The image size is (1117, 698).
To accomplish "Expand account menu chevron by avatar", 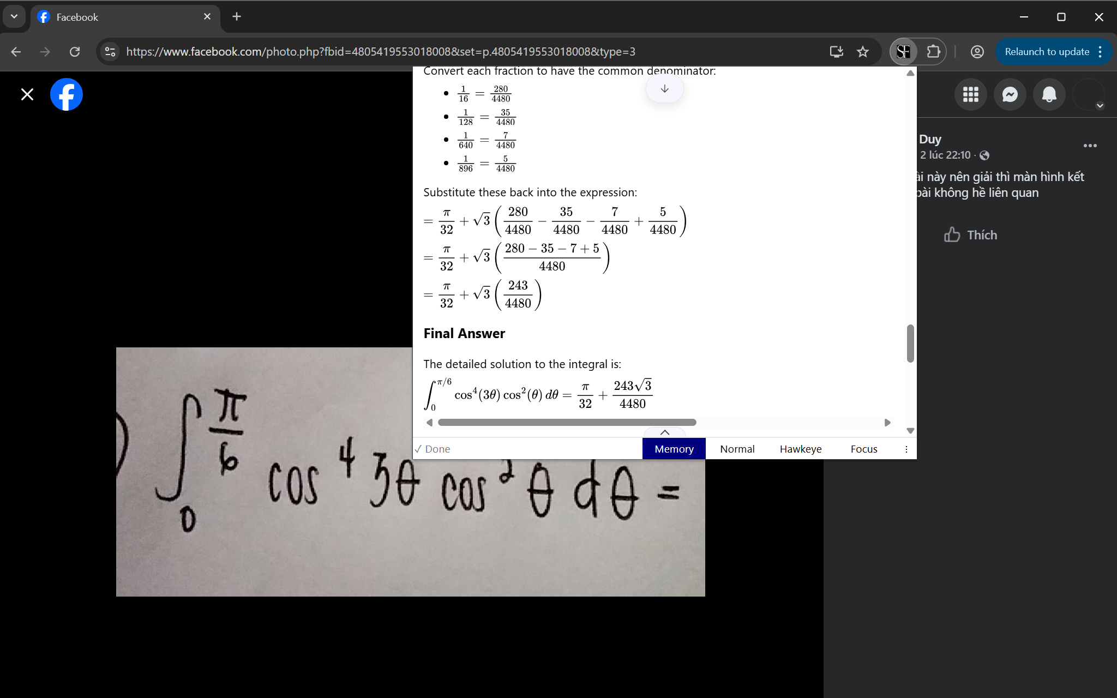I will coord(1100,106).
